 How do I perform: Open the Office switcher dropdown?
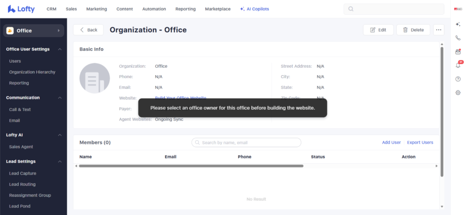coord(33,31)
